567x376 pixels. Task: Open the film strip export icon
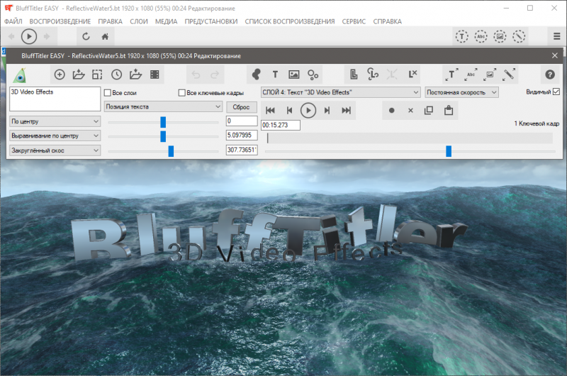[154, 74]
